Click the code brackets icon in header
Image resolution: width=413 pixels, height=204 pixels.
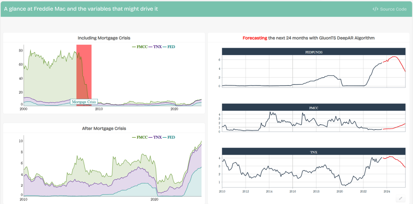pos(375,9)
